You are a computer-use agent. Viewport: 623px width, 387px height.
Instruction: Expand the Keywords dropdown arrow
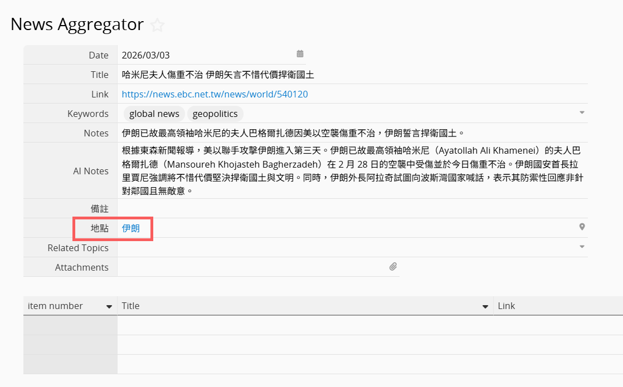click(582, 112)
